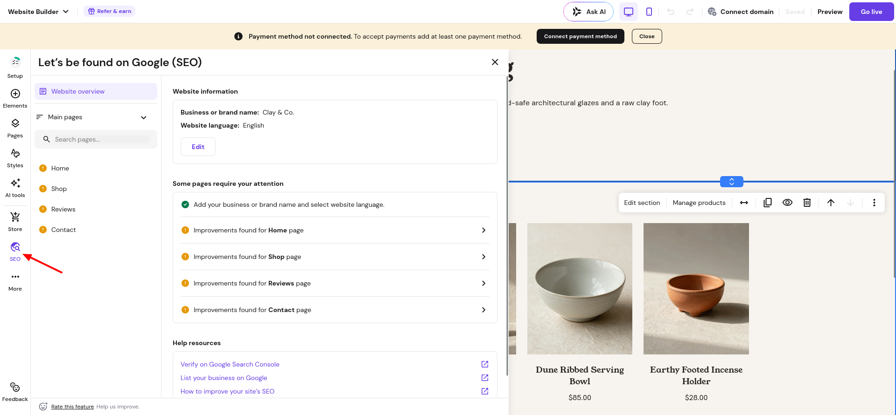
Task: Open the Setup sidebar item
Action: (15, 68)
